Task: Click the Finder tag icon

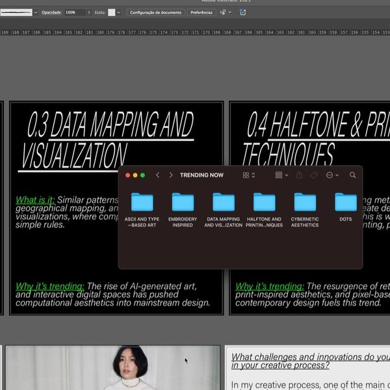Action: coord(314,175)
